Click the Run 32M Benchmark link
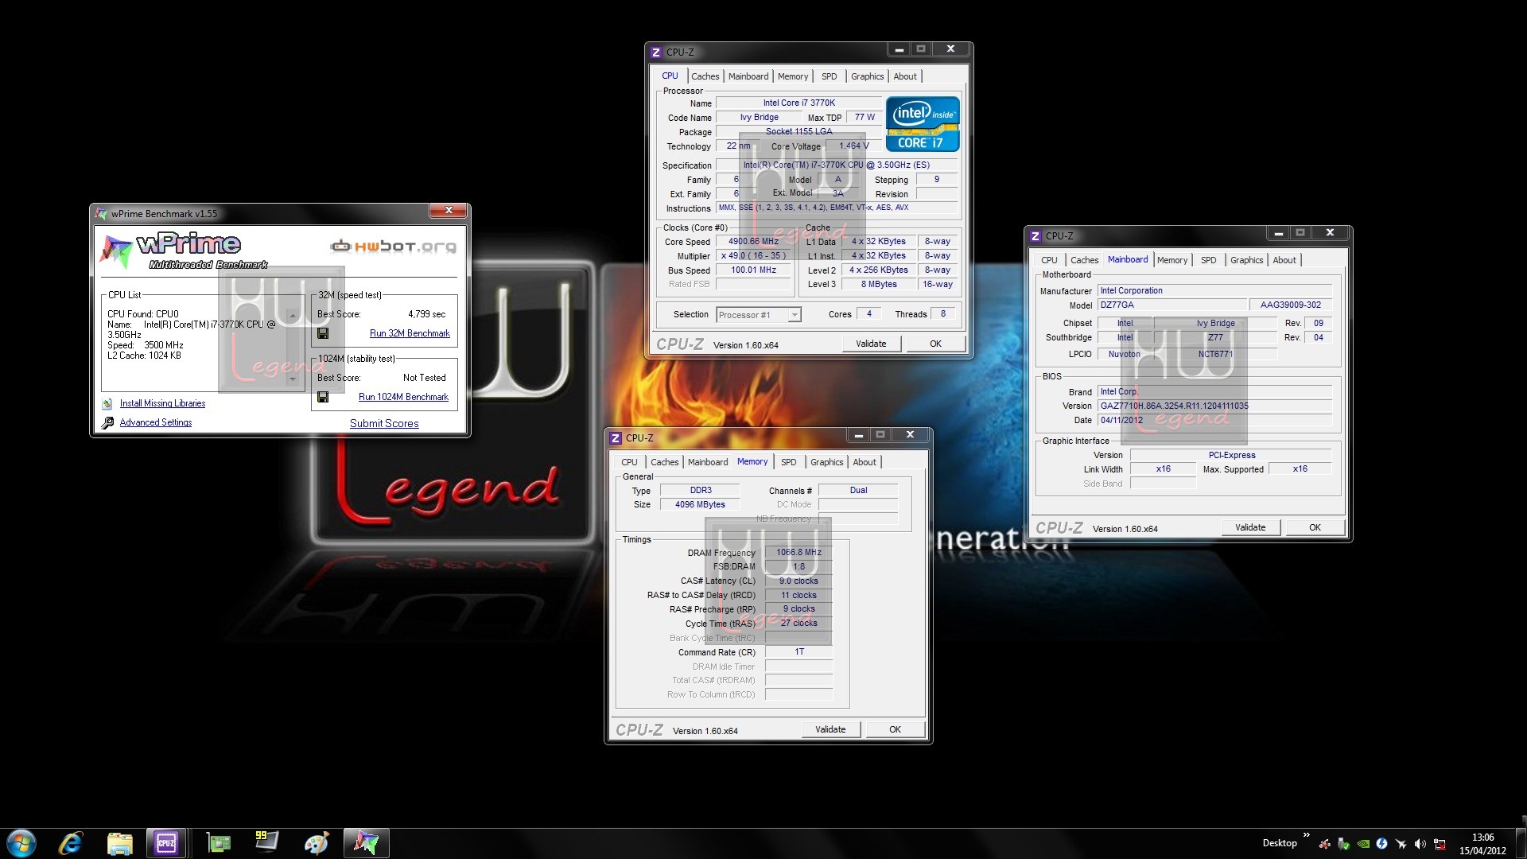Image resolution: width=1527 pixels, height=859 pixels. 410,333
